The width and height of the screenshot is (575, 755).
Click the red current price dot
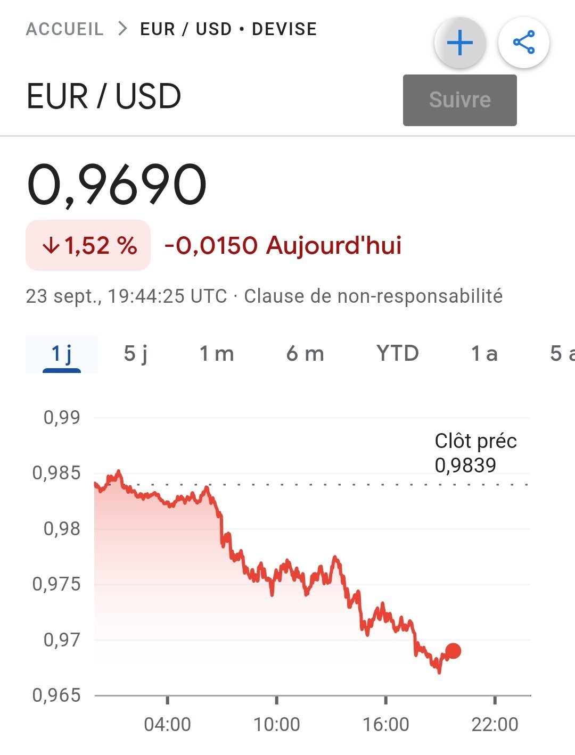[x=453, y=651]
